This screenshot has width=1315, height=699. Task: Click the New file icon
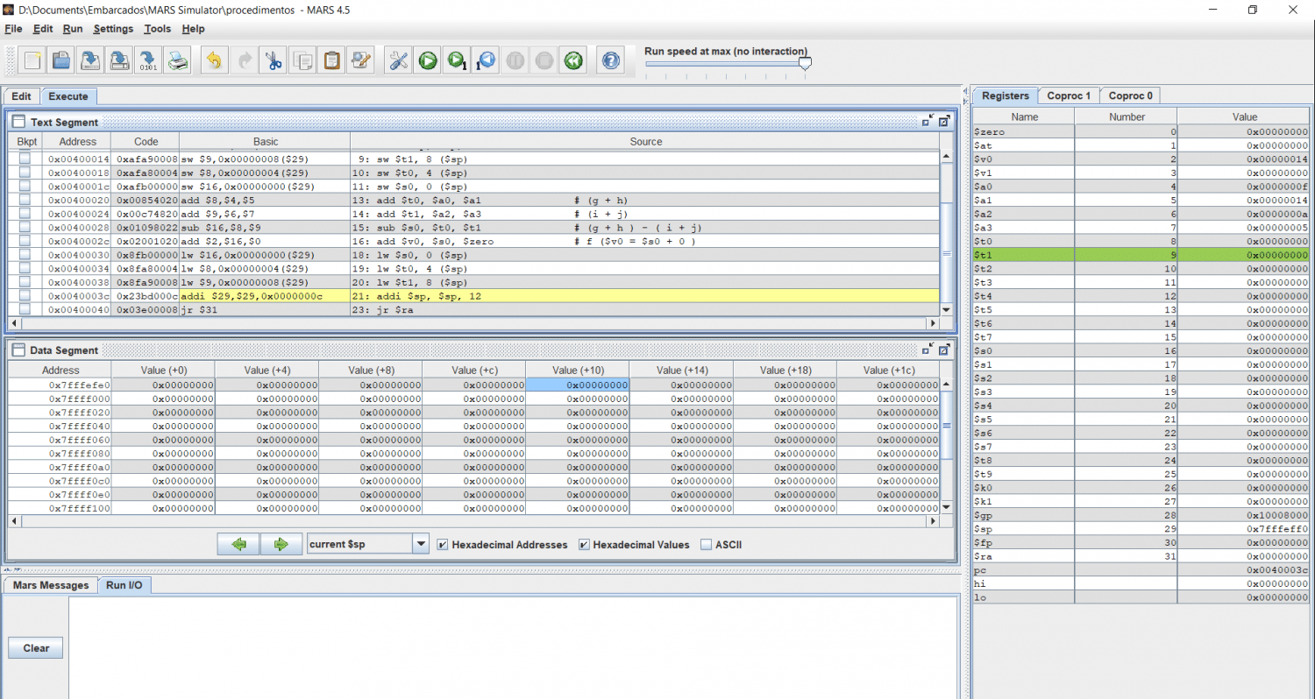pos(33,60)
